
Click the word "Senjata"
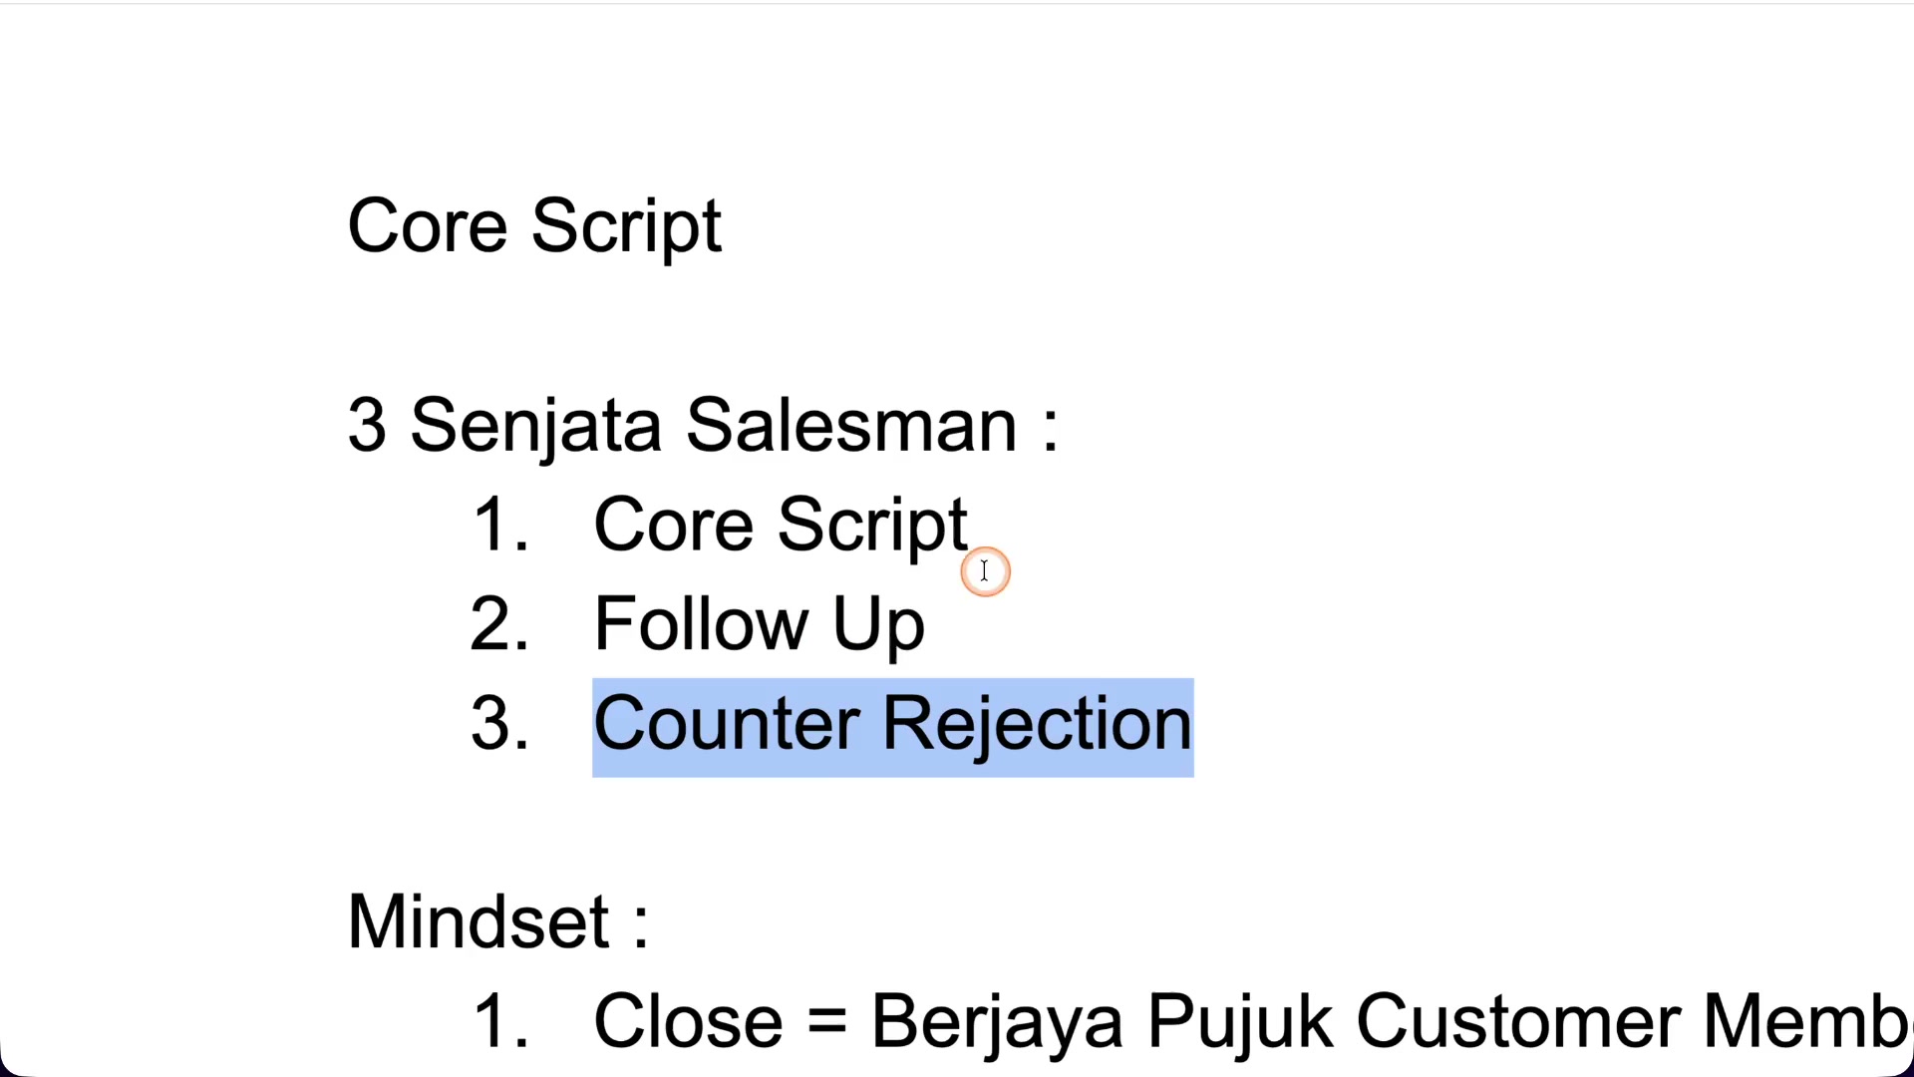(536, 426)
